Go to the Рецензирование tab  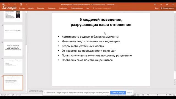[77, 8]
